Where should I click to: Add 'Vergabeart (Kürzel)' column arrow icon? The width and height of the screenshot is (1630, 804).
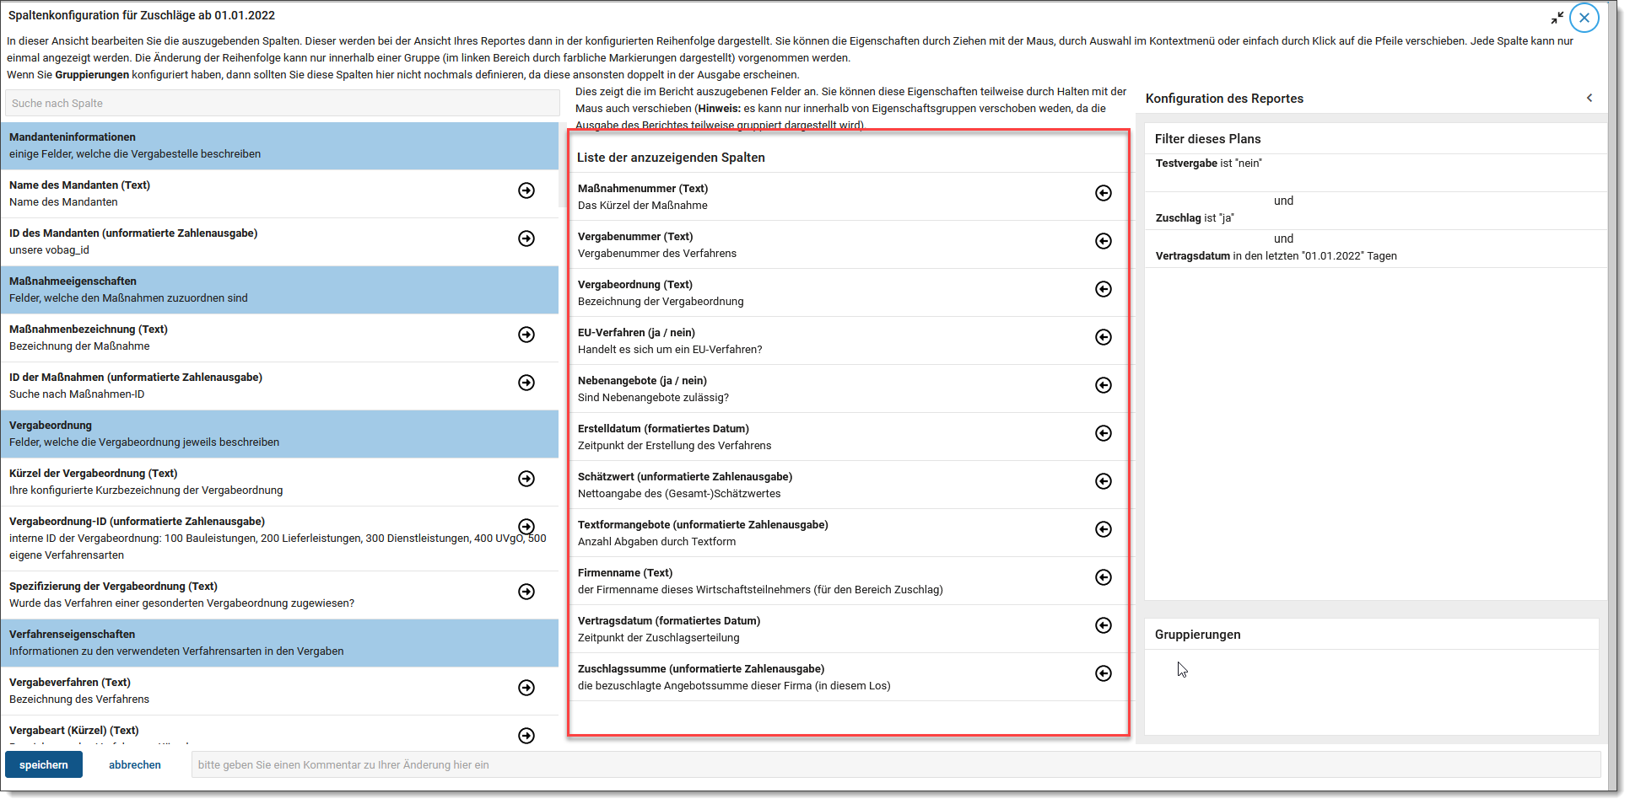526,736
